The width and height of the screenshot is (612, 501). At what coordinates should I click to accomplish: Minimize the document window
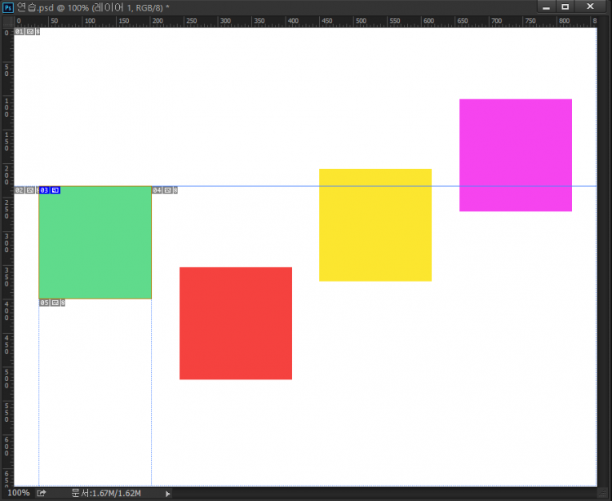click(x=545, y=7)
